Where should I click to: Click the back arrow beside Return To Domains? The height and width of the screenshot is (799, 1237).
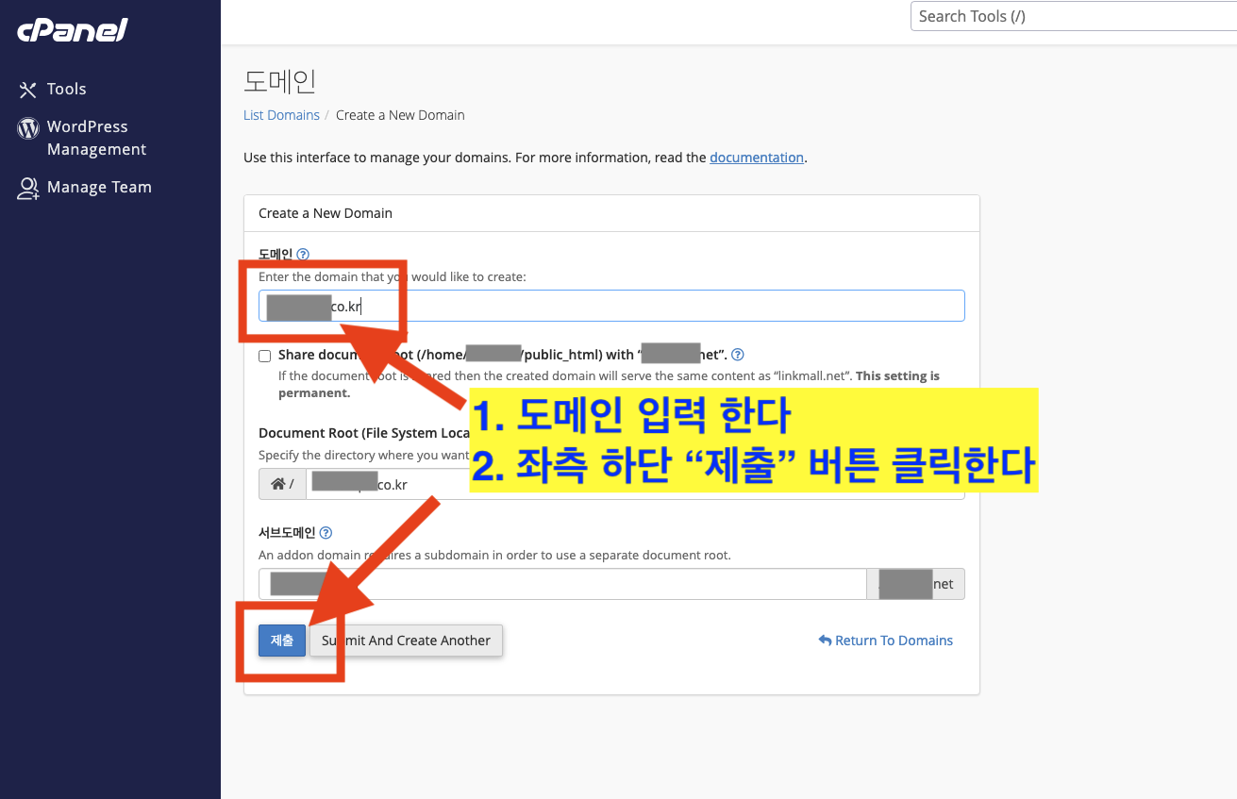pos(827,640)
